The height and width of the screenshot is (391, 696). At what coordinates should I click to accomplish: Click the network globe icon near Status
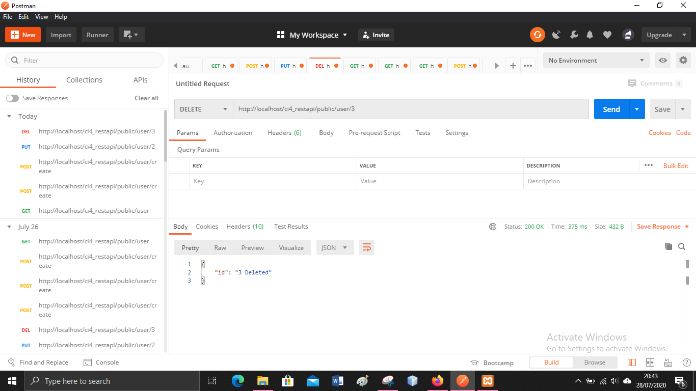point(492,227)
